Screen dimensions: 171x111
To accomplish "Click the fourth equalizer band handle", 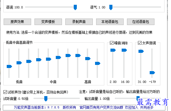I will click(x=39, y=60).
